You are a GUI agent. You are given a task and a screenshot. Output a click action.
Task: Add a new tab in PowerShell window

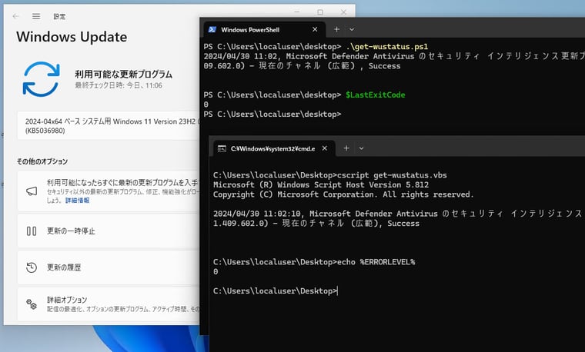336,29
